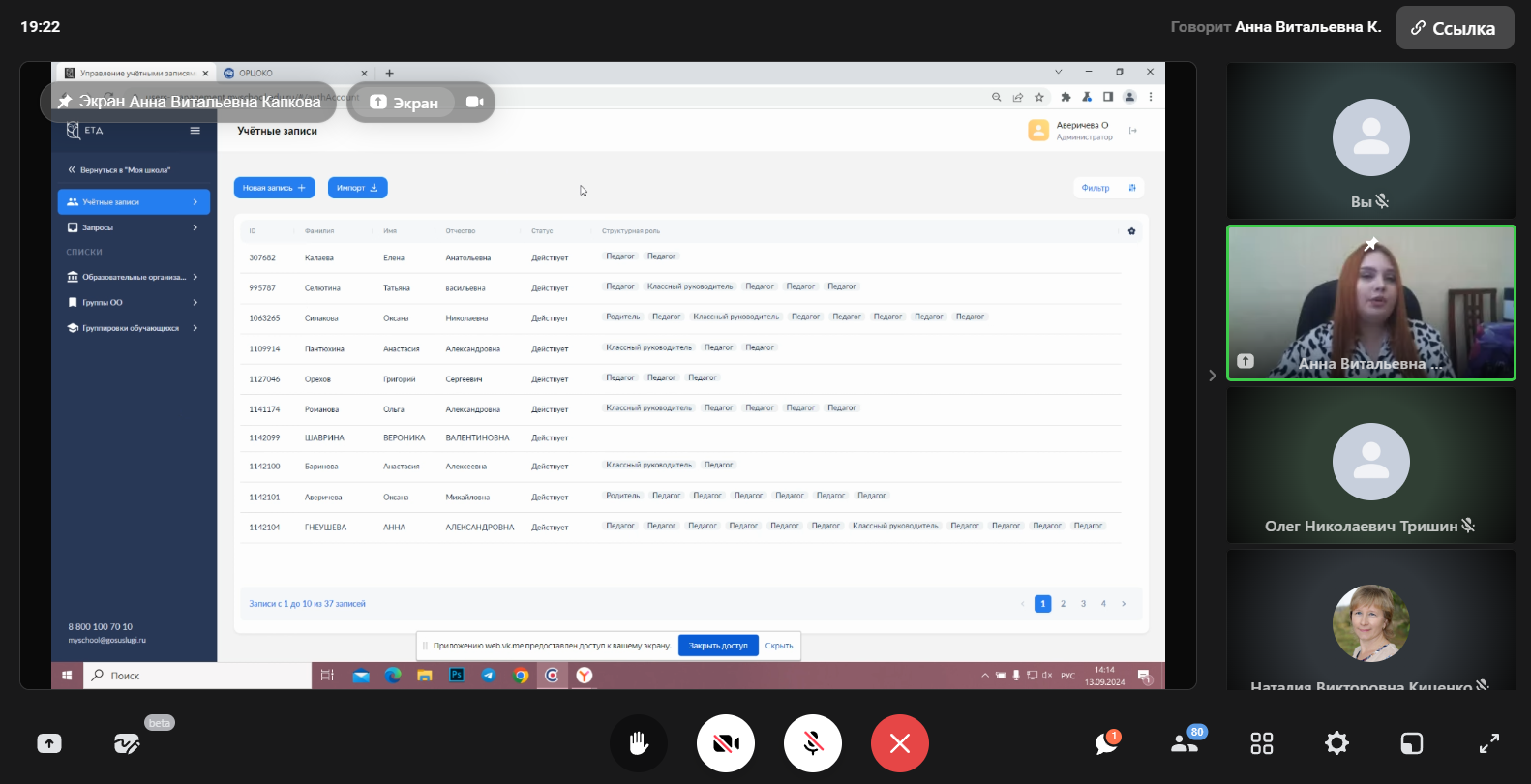Click the "Ссылка" invite link button
This screenshot has height=784, width=1531.
click(x=1454, y=28)
